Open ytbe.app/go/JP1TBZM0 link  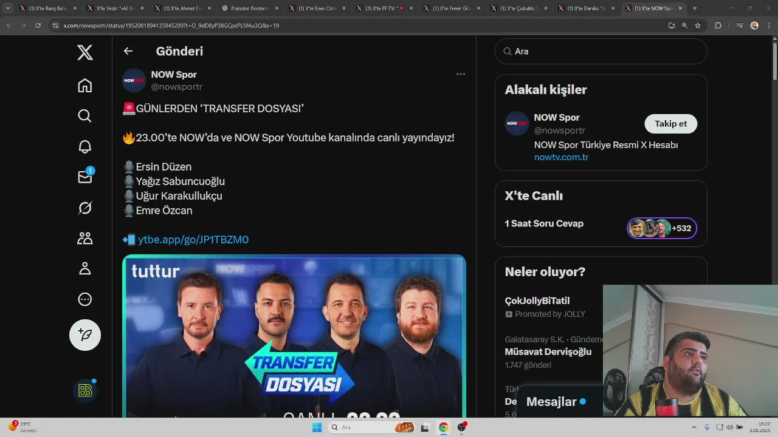coord(193,240)
